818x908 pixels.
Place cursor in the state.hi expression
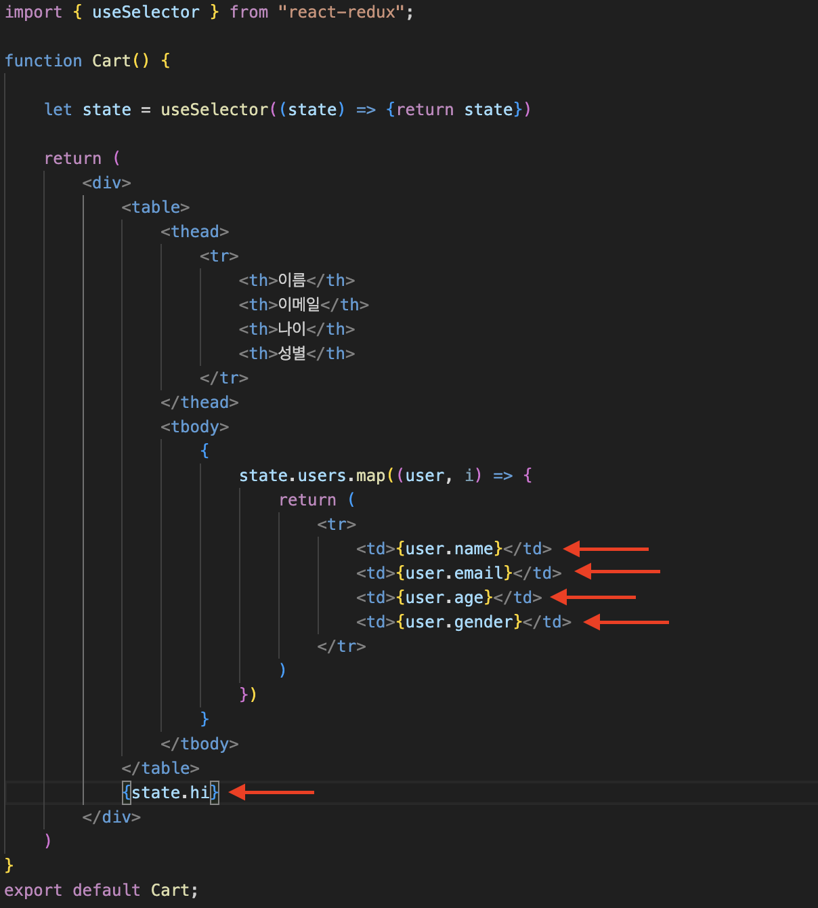click(x=171, y=793)
